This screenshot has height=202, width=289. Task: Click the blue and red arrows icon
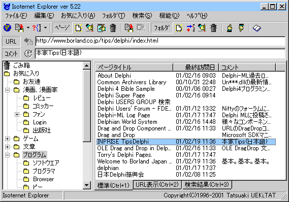point(190,28)
